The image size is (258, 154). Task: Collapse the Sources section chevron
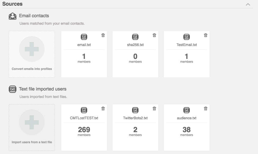pos(248,4)
